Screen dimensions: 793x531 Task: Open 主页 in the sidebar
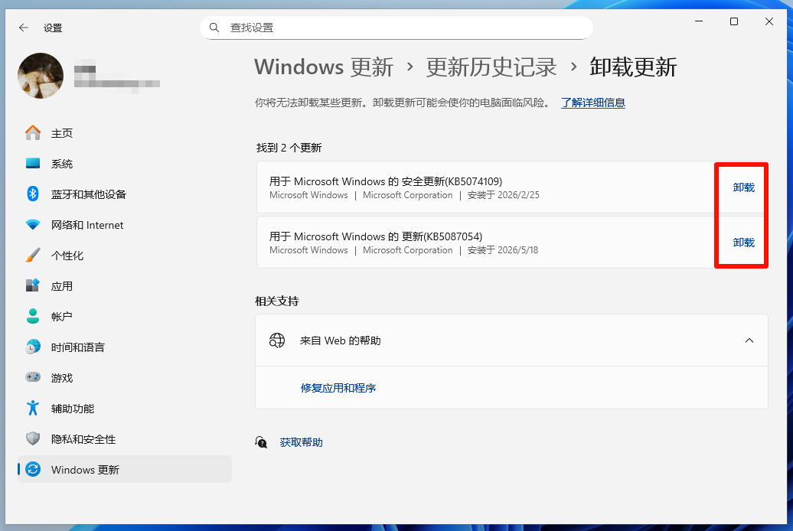click(x=125, y=133)
